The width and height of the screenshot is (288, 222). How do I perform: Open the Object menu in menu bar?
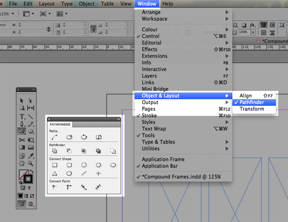tap(86, 4)
